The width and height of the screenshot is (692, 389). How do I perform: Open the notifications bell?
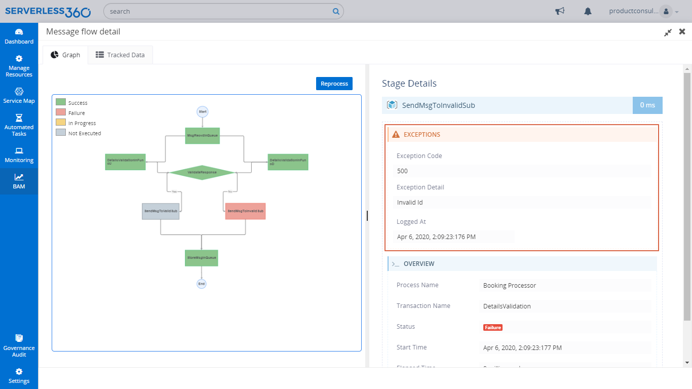pos(588,11)
